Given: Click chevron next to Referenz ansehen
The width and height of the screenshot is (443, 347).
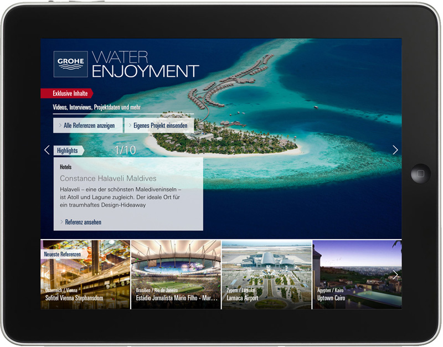Looking at the screenshot, I should (x=61, y=222).
